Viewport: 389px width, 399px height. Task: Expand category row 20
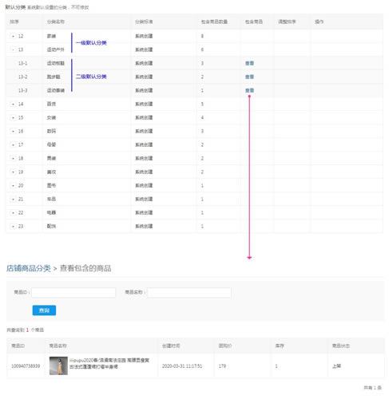[x=13, y=185]
